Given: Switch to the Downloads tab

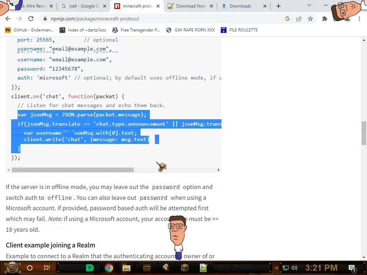Looking at the screenshot, I should pos(244,6).
